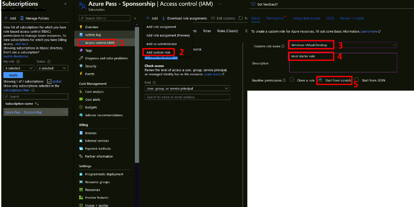
Task: Click ellipsis next to Azure Pass - Sponsorship row
Action: click(65, 112)
